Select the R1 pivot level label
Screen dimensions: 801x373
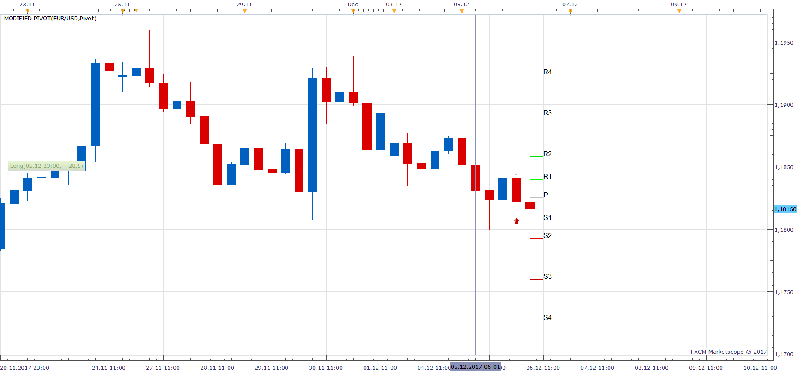pos(547,177)
